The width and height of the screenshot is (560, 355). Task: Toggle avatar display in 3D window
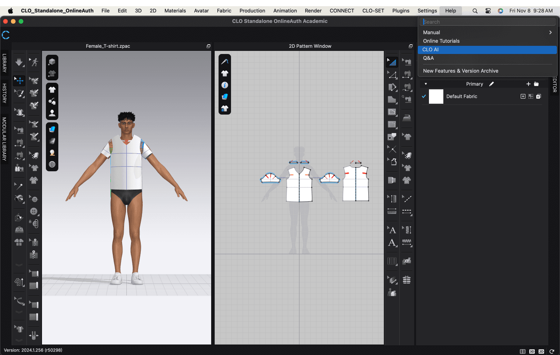click(x=52, y=113)
